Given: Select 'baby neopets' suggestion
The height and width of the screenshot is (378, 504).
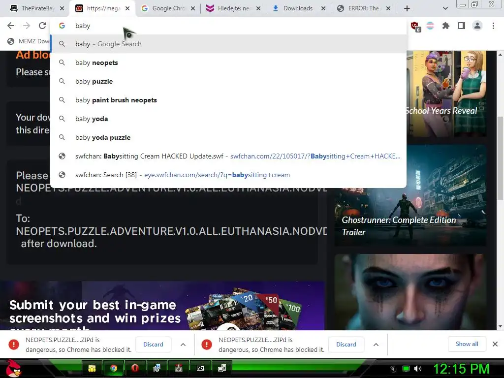Looking at the screenshot, I should pyautogui.click(x=228, y=63).
